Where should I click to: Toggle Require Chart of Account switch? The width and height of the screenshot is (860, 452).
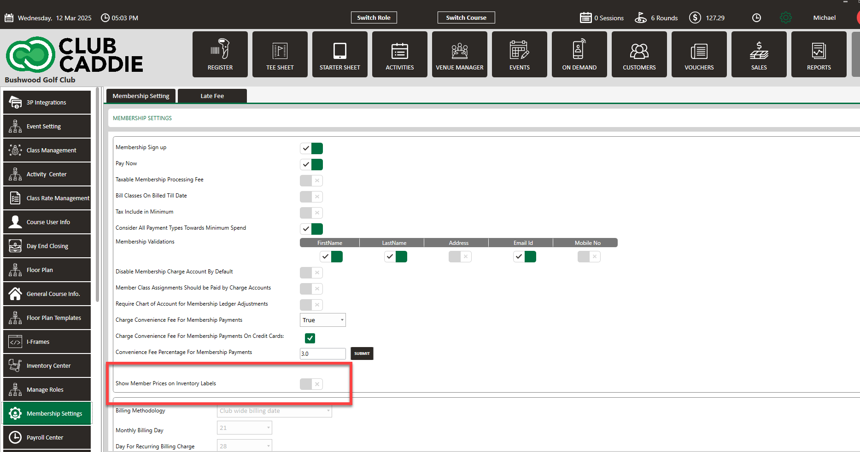pyautogui.click(x=311, y=305)
